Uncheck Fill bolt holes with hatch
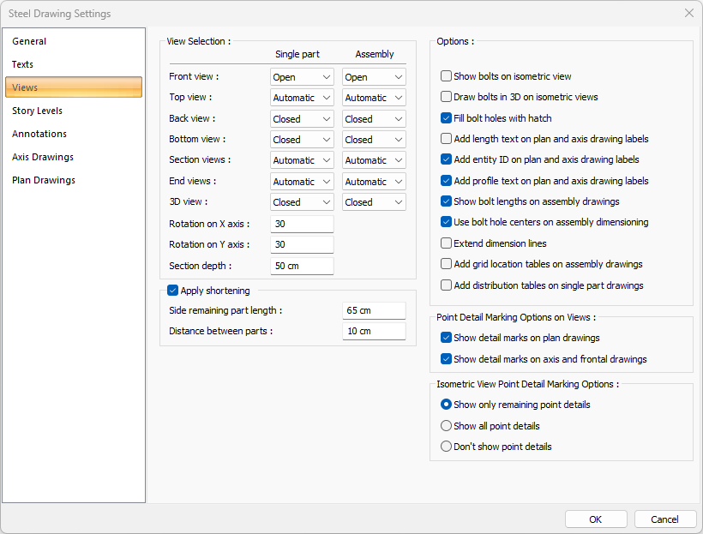Screen dimensions: 703x534 (x=446, y=118)
